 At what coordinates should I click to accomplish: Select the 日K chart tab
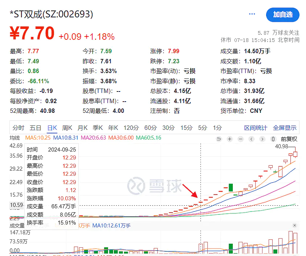52,128
